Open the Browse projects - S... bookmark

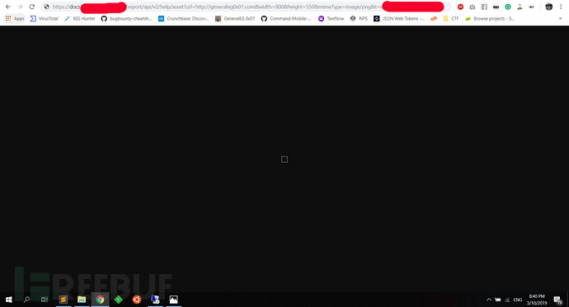(490, 18)
